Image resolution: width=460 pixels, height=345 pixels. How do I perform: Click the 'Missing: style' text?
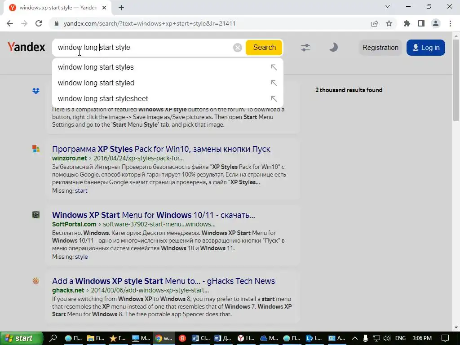(x=70, y=257)
